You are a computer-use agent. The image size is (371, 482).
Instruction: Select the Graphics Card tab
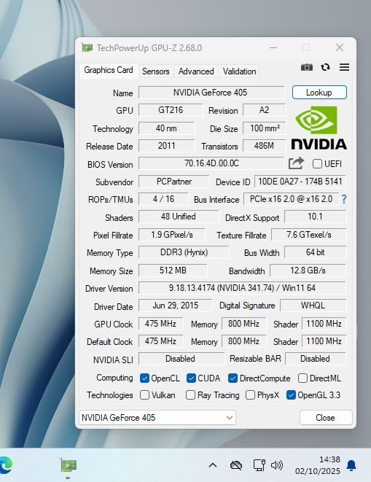click(x=109, y=71)
